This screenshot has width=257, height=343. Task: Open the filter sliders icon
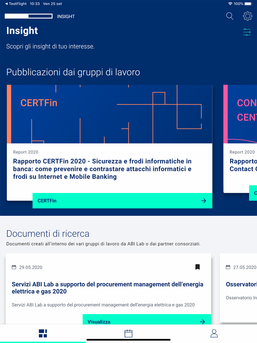pyautogui.click(x=247, y=32)
